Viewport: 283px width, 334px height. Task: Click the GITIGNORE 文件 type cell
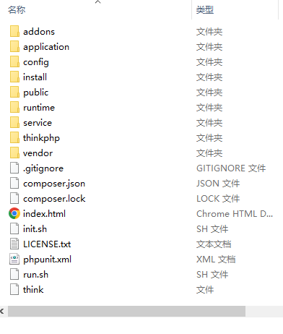coord(231,168)
